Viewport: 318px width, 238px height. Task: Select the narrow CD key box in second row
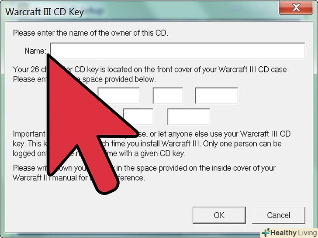[138, 116]
